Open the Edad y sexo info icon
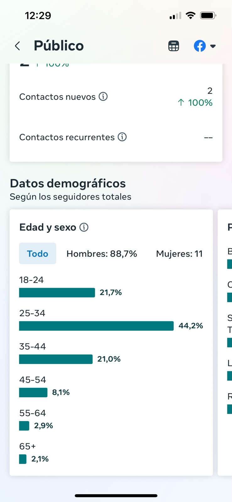232x502 pixels. 84,227
